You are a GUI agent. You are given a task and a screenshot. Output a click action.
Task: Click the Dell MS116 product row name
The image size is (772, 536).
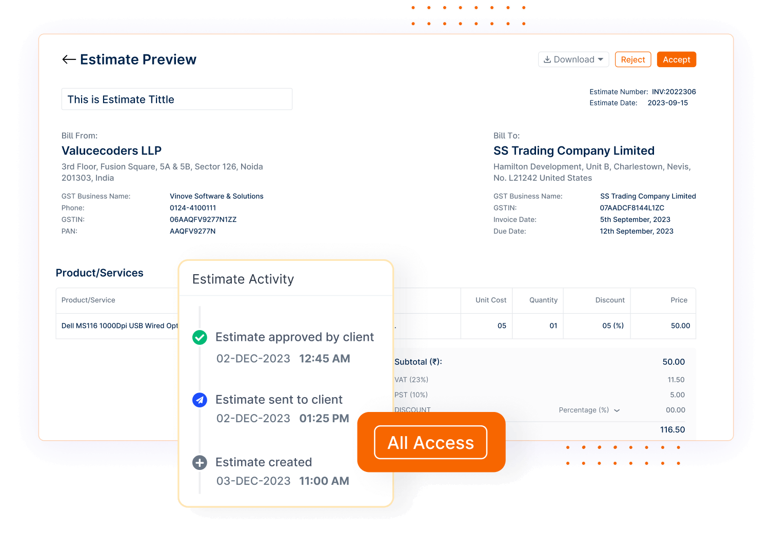click(x=120, y=325)
